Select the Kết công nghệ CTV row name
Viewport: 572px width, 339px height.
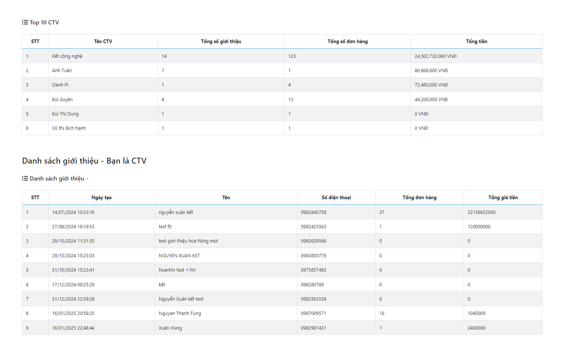click(67, 56)
